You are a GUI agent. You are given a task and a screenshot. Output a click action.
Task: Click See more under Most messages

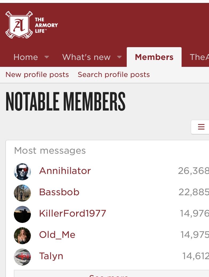[109, 275]
